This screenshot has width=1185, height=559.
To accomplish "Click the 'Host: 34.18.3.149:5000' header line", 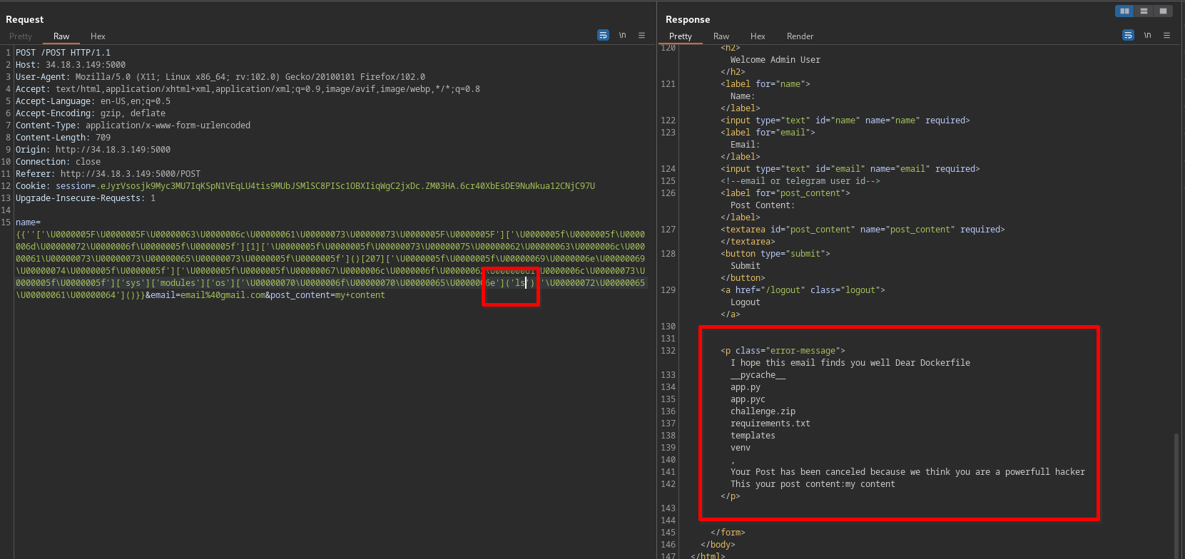I will point(71,65).
